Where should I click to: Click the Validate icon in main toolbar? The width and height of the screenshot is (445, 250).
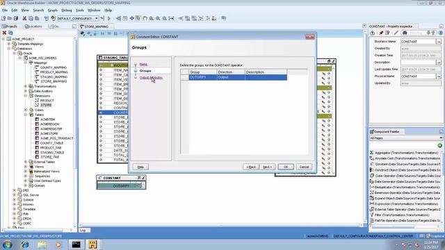coord(47,19)
